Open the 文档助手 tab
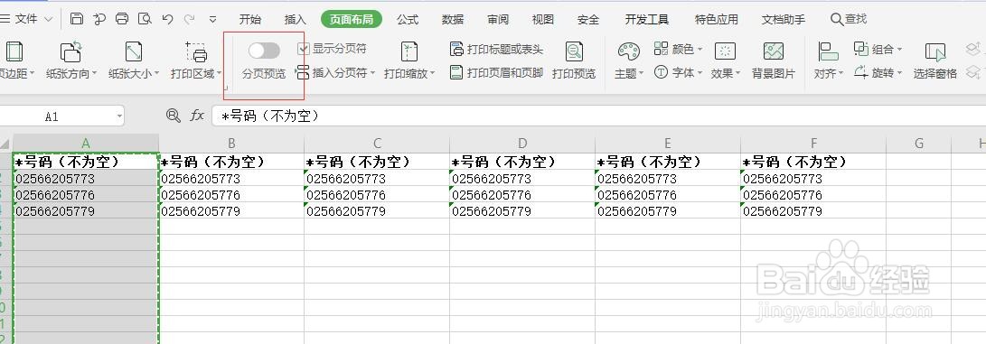This screenshot has width=986, height=344. tap(784, 20)
